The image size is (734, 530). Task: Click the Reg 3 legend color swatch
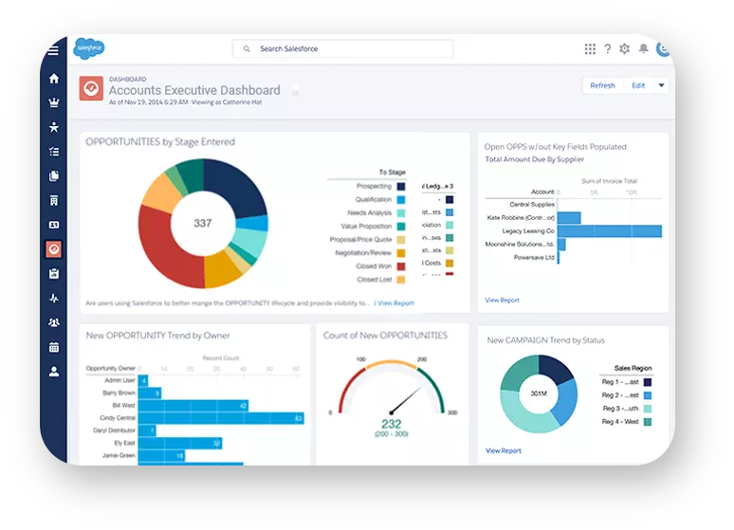point(648,409)
